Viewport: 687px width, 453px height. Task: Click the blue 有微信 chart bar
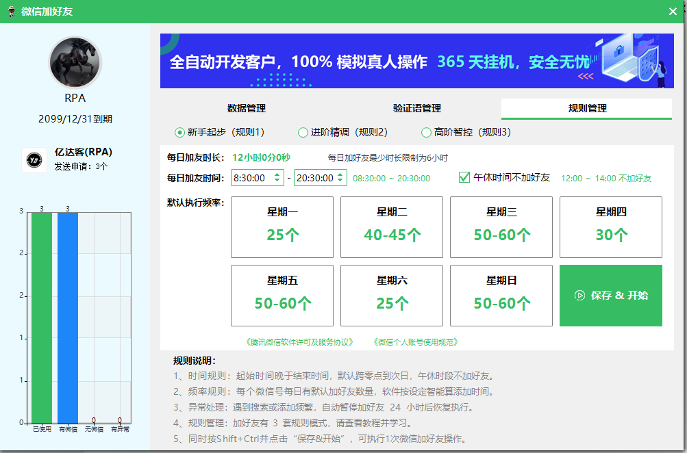[68, 318]
